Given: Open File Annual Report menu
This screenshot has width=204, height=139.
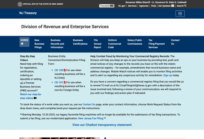Looking at the screenshot, I should click(97, 44).
